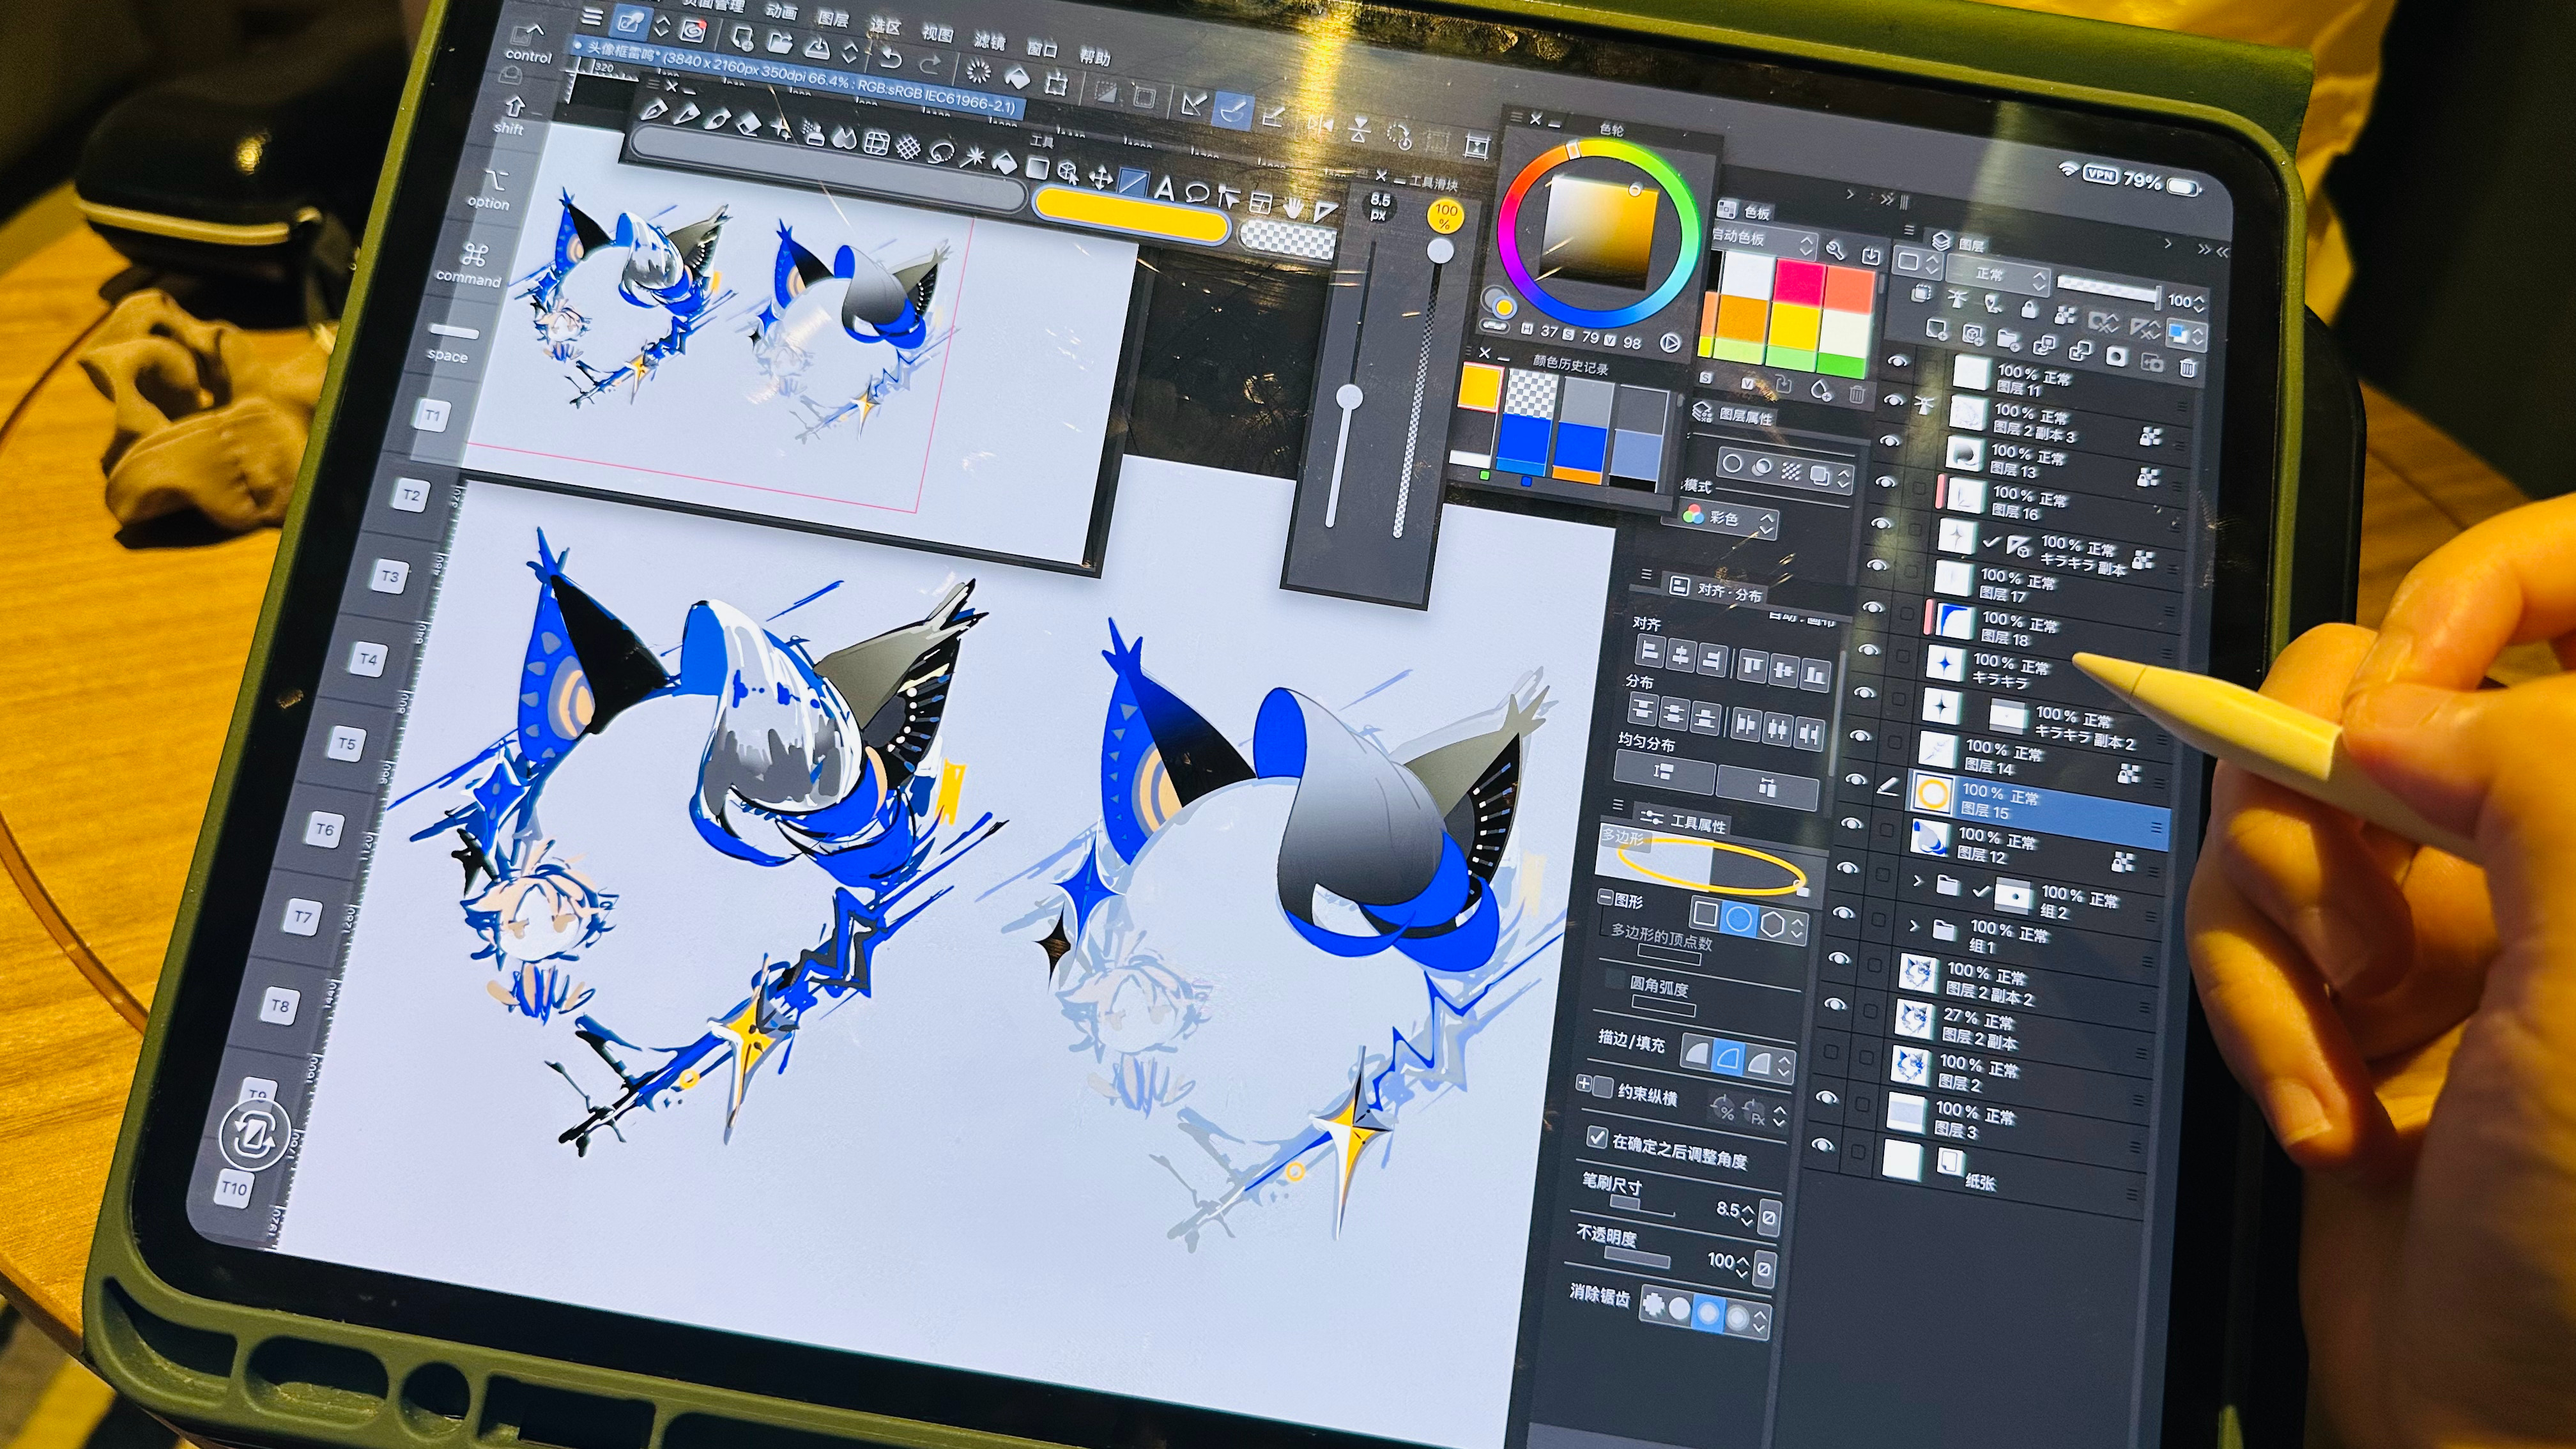Image resolution: width=2576 pixels, height=1449 pixels.
Task: Toggle 在确定之后调整角度 checkbox
Action: 1597,1138
